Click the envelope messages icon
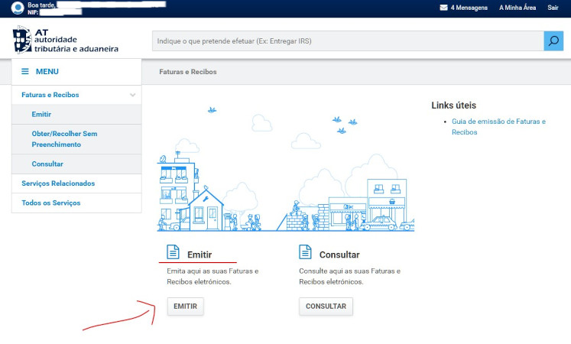 tap(443, 8)
